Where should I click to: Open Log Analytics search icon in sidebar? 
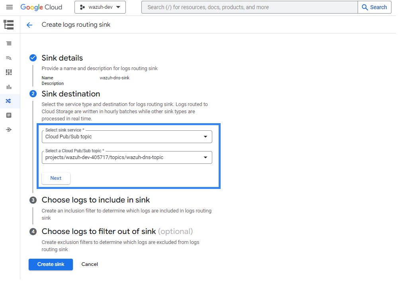[9, 58]
